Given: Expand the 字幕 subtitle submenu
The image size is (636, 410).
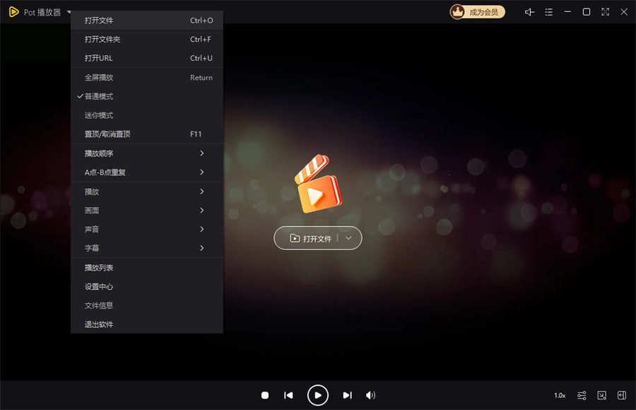Looking at the screenshot, I should coord(147,248).
